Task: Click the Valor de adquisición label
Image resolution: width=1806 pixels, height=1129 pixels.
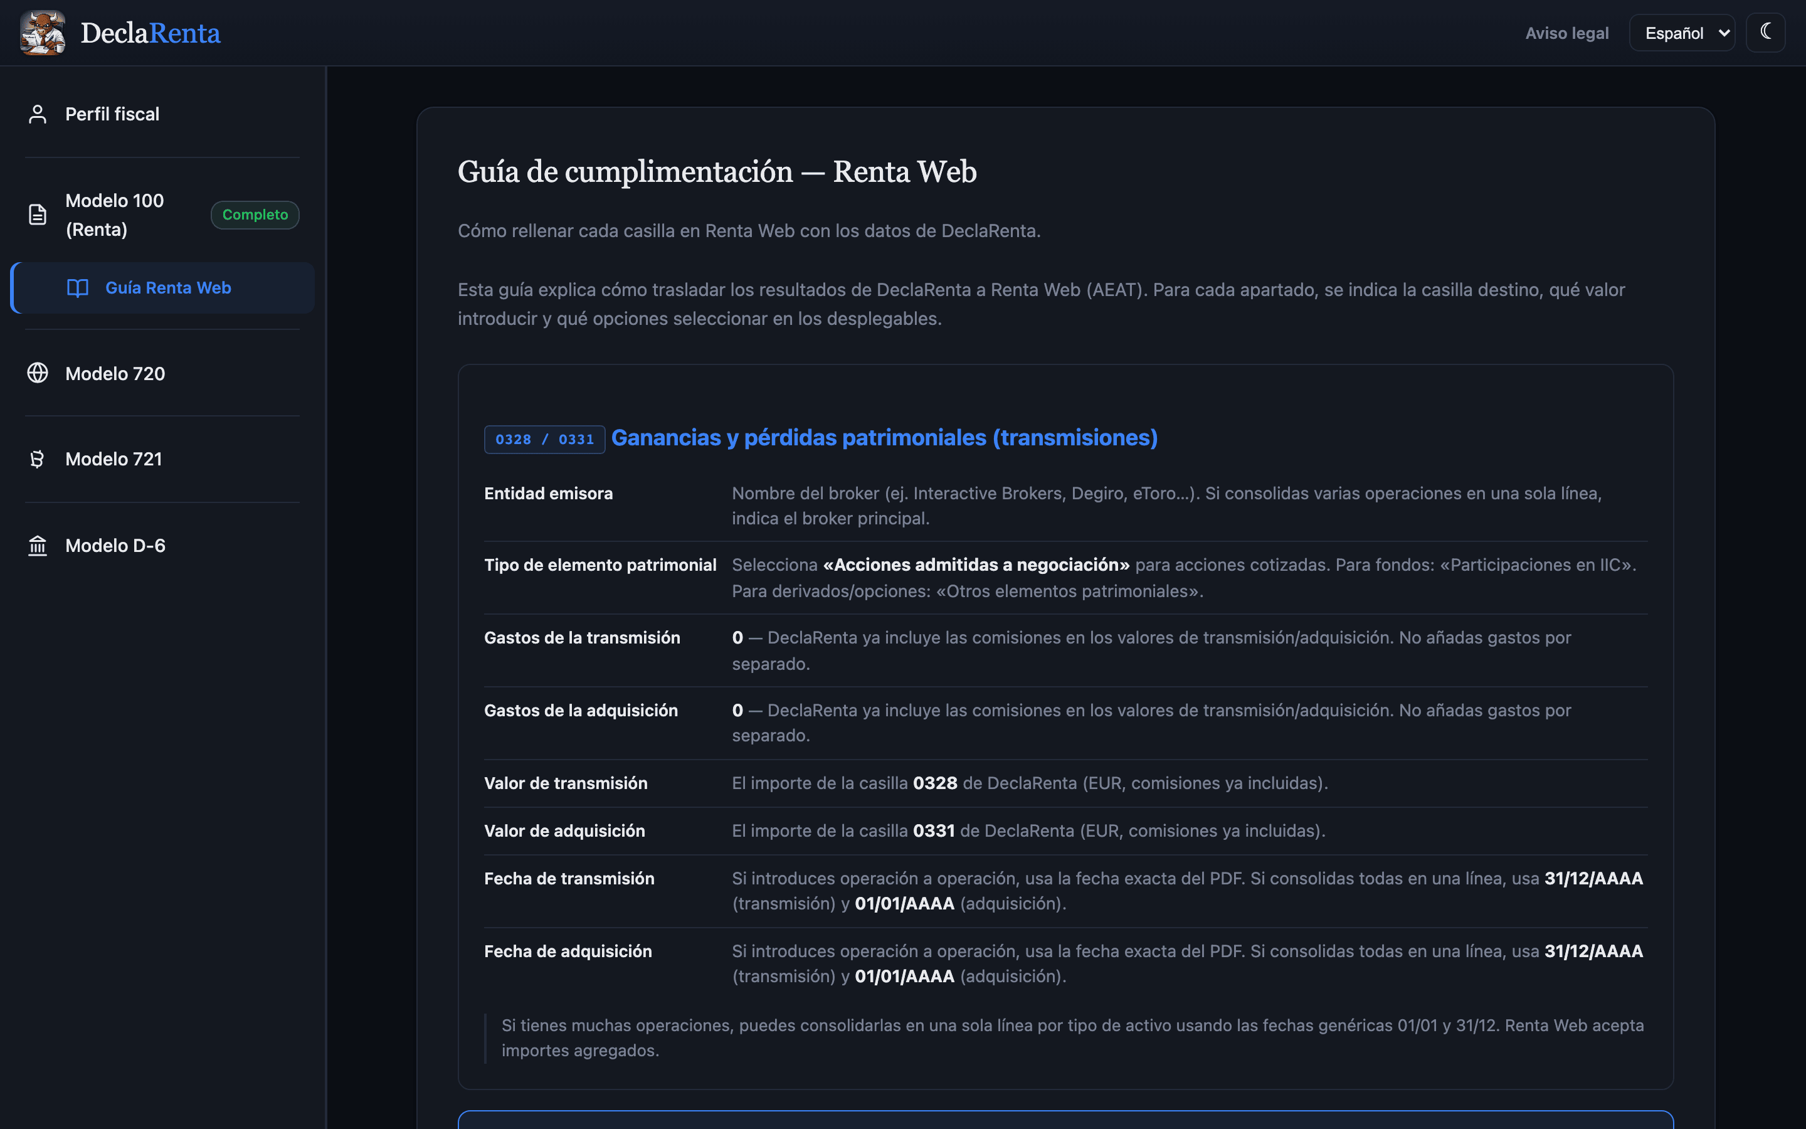Action: (564, 831)
